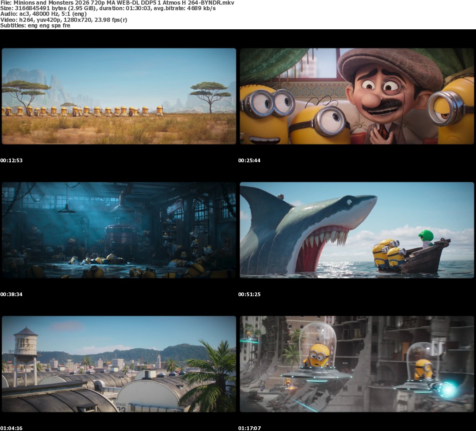Open the dark flooded factory thumbnail

(119, 230)
